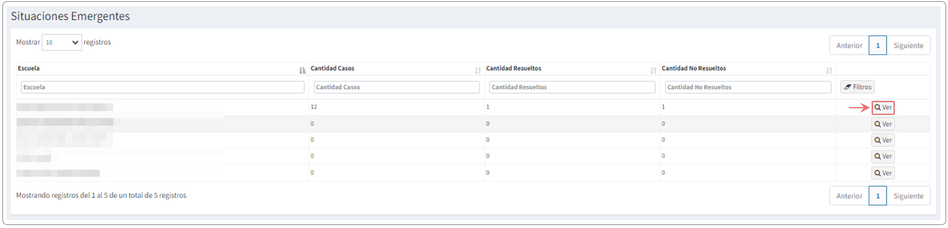Open Ver on the third table row
This screenshot has height=228, width=948.
[883, 140]
